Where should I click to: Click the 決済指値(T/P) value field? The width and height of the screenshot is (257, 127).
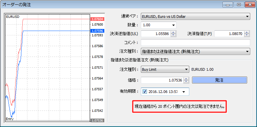click(229, 34)
